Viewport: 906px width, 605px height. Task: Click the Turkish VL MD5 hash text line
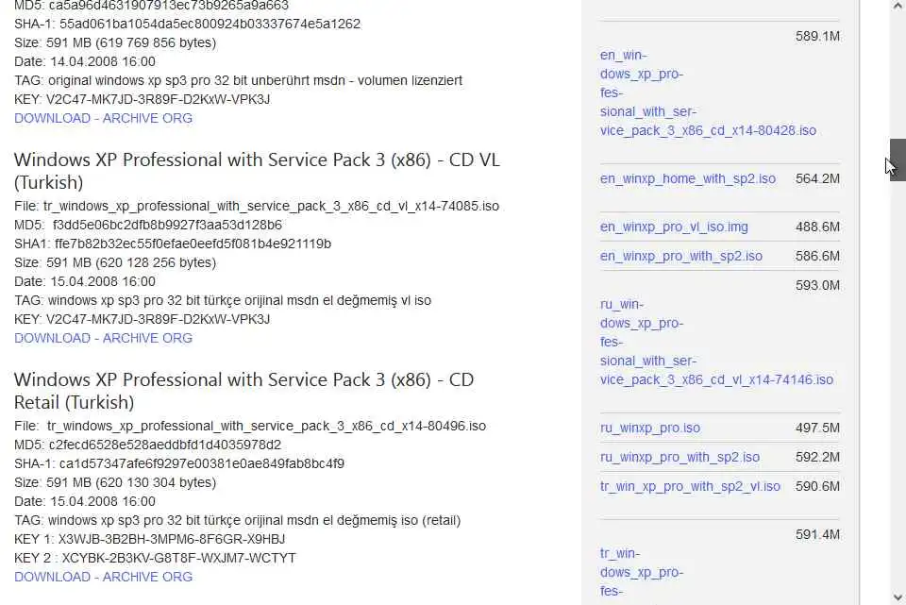click(148, 225)
